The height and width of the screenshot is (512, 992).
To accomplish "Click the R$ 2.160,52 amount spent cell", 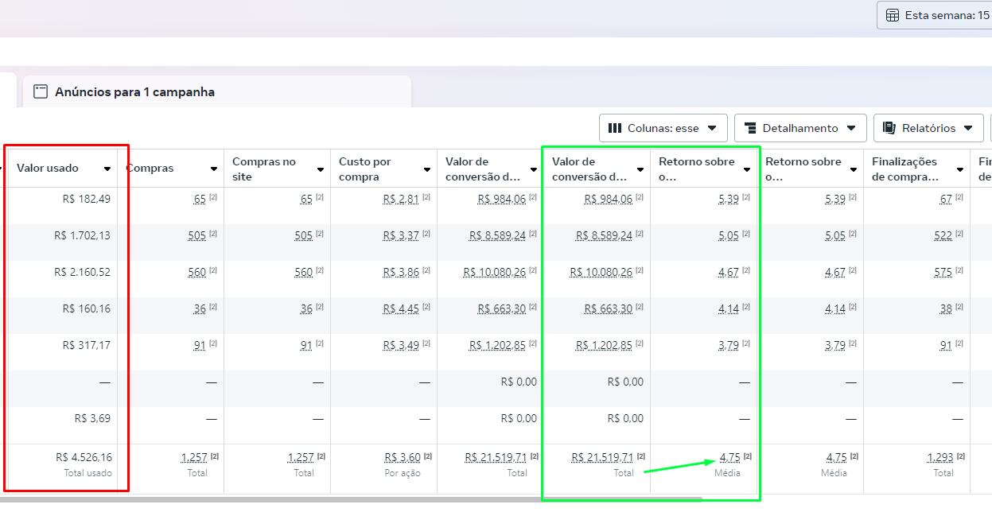I will click(x=83, y=272).
